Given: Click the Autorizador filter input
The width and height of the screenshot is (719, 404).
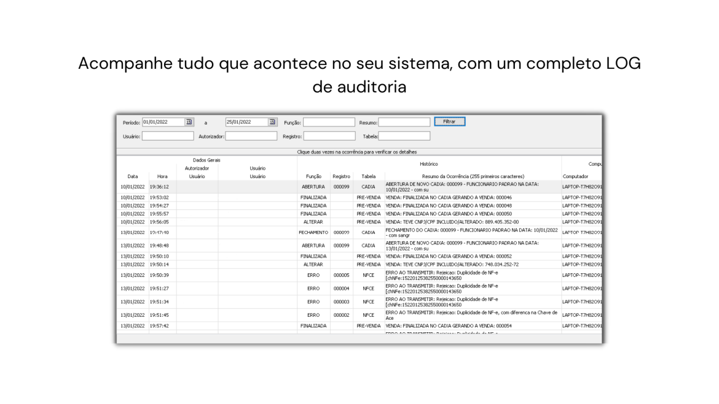Looking at the screenshot, I should pyautogui.click(x=251, y=136).
